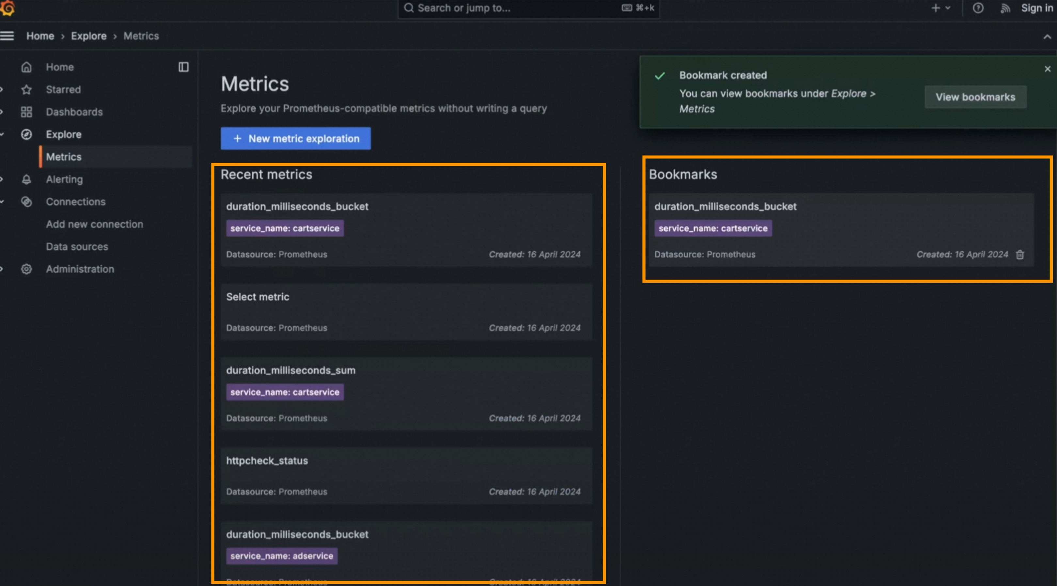This screenshot has height=586, width=1057.
Task: Open the news feed RSS icon
Action: (x=1005, y=8)
